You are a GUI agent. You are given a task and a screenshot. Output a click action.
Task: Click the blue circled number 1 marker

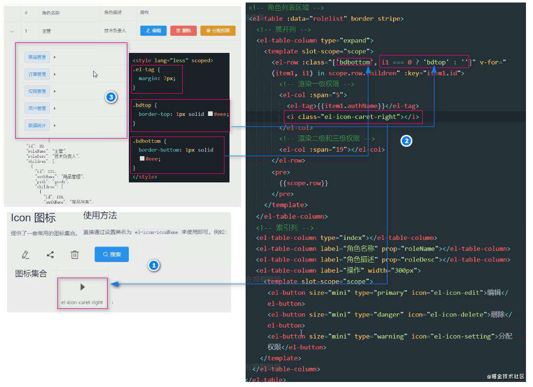click(x=154, y=265)
